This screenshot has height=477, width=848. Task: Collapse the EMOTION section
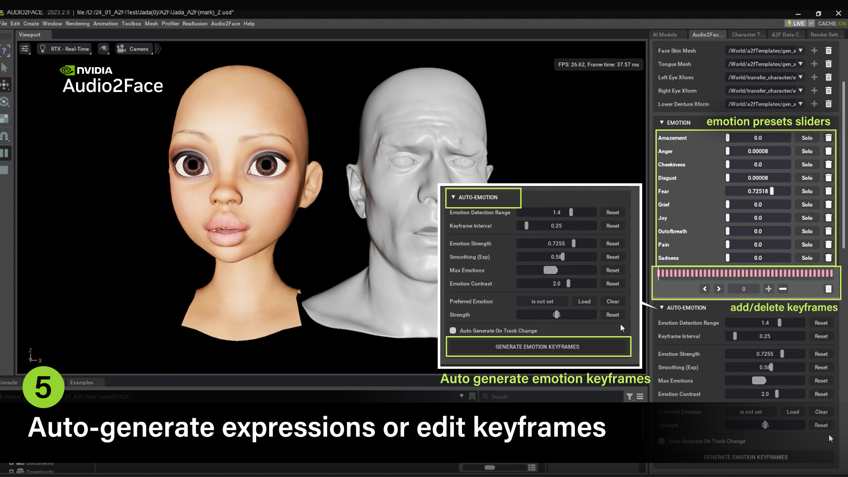coord(662,122)
